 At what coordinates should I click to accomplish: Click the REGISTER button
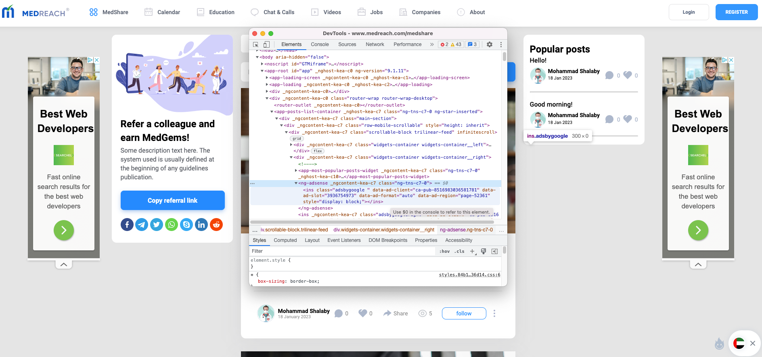(737, 12)
